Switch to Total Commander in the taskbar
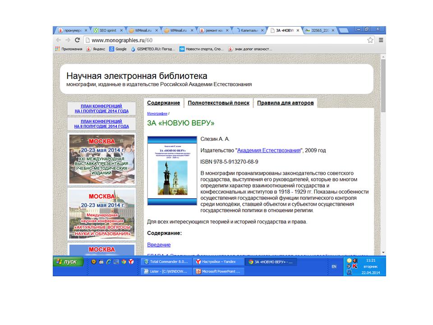 pyautogui.click(x=166, y=261)
